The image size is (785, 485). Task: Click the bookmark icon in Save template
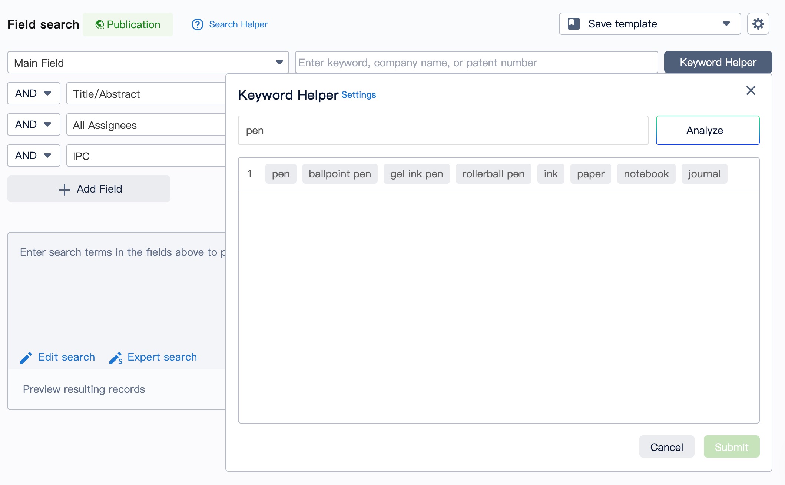573,24
